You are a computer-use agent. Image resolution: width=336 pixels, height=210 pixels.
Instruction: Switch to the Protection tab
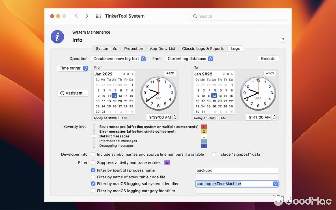pos(134,49)
